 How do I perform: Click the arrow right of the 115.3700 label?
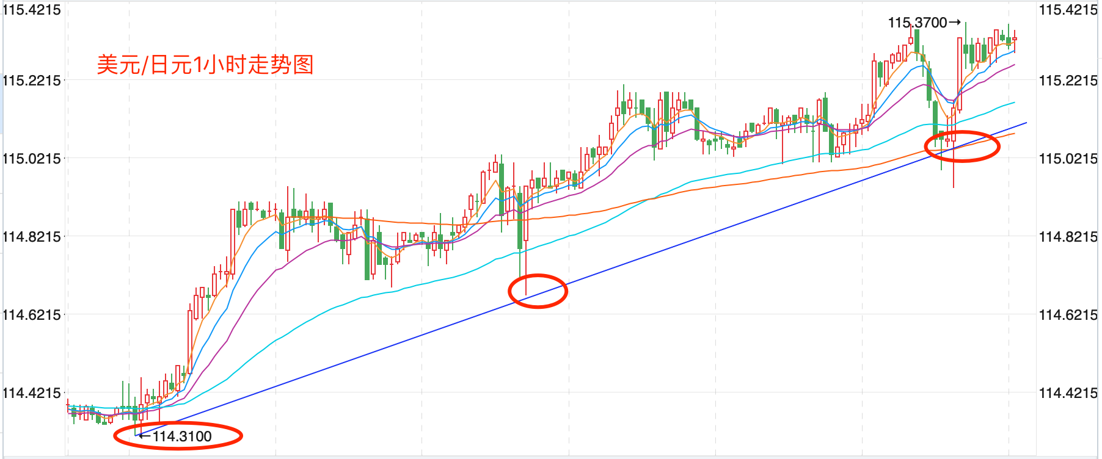(x=955, y=23)
